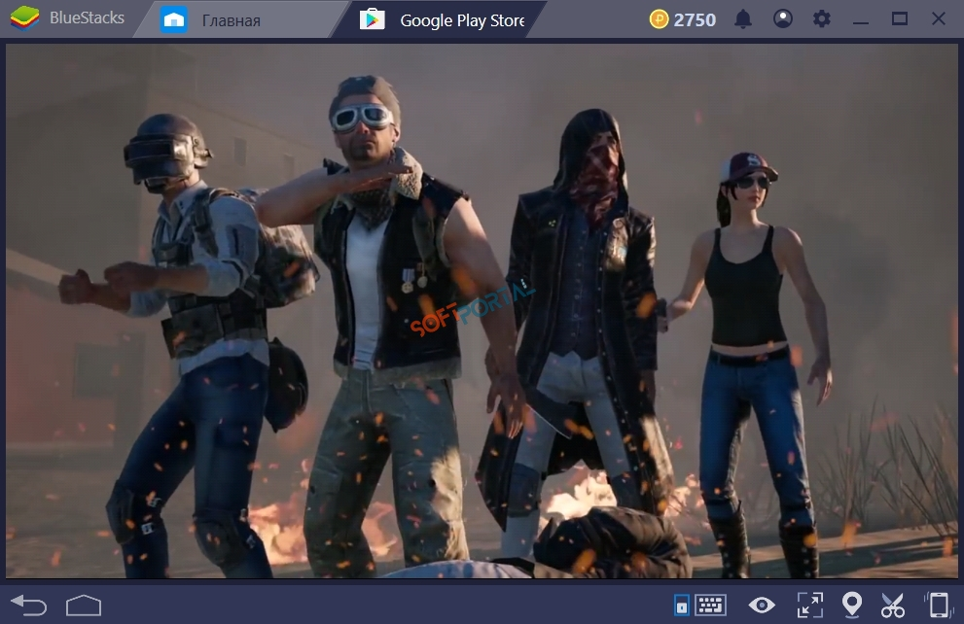Switch to the Главная tab
964x624 pixels.
click(x=232, y=20)
